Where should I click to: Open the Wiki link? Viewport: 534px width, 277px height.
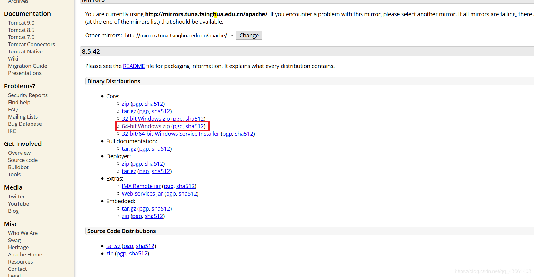pos(13,59)
